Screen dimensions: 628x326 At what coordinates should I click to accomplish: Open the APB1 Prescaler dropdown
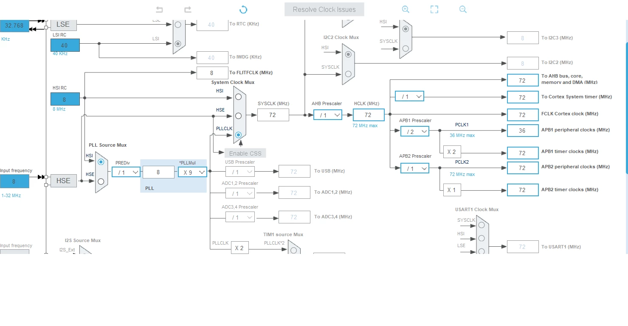pyautogui.click(x=415, y=131)
